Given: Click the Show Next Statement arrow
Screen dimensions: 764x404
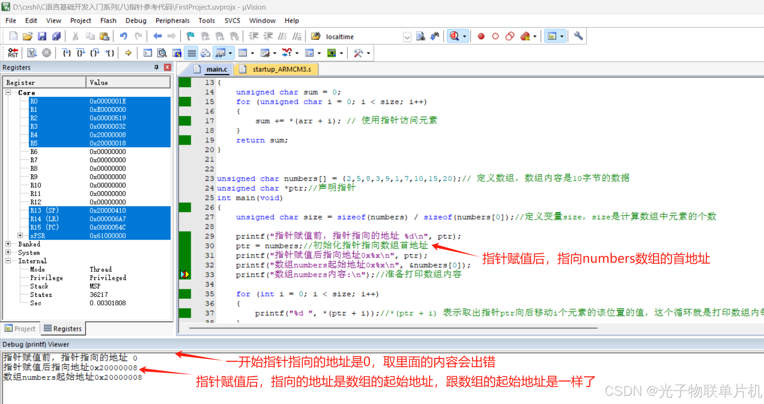Looking at the screenshot, I should [x=128, y=53].
